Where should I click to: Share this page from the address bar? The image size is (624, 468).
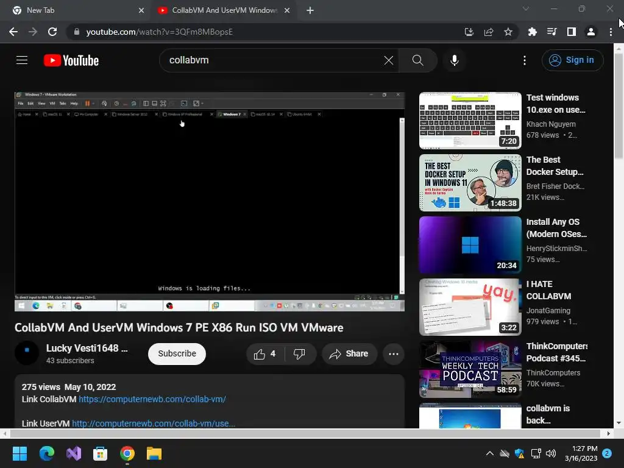point(489,32)
